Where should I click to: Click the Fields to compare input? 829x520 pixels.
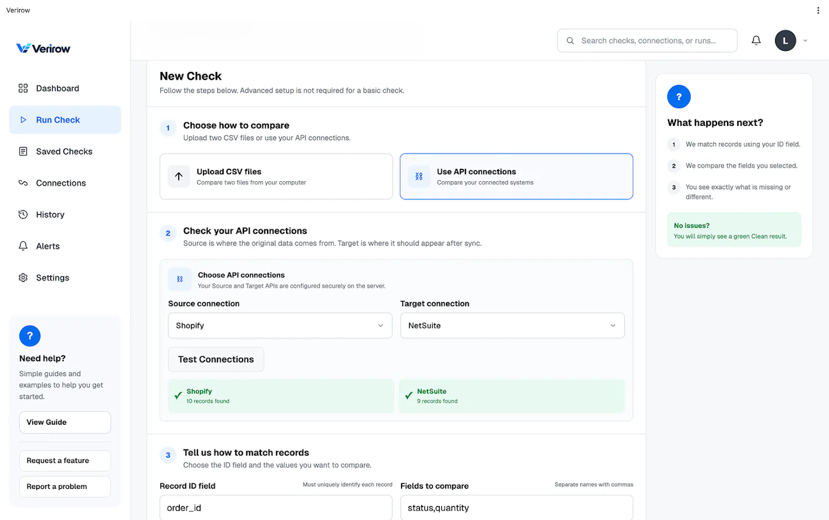tap(517, 508)
